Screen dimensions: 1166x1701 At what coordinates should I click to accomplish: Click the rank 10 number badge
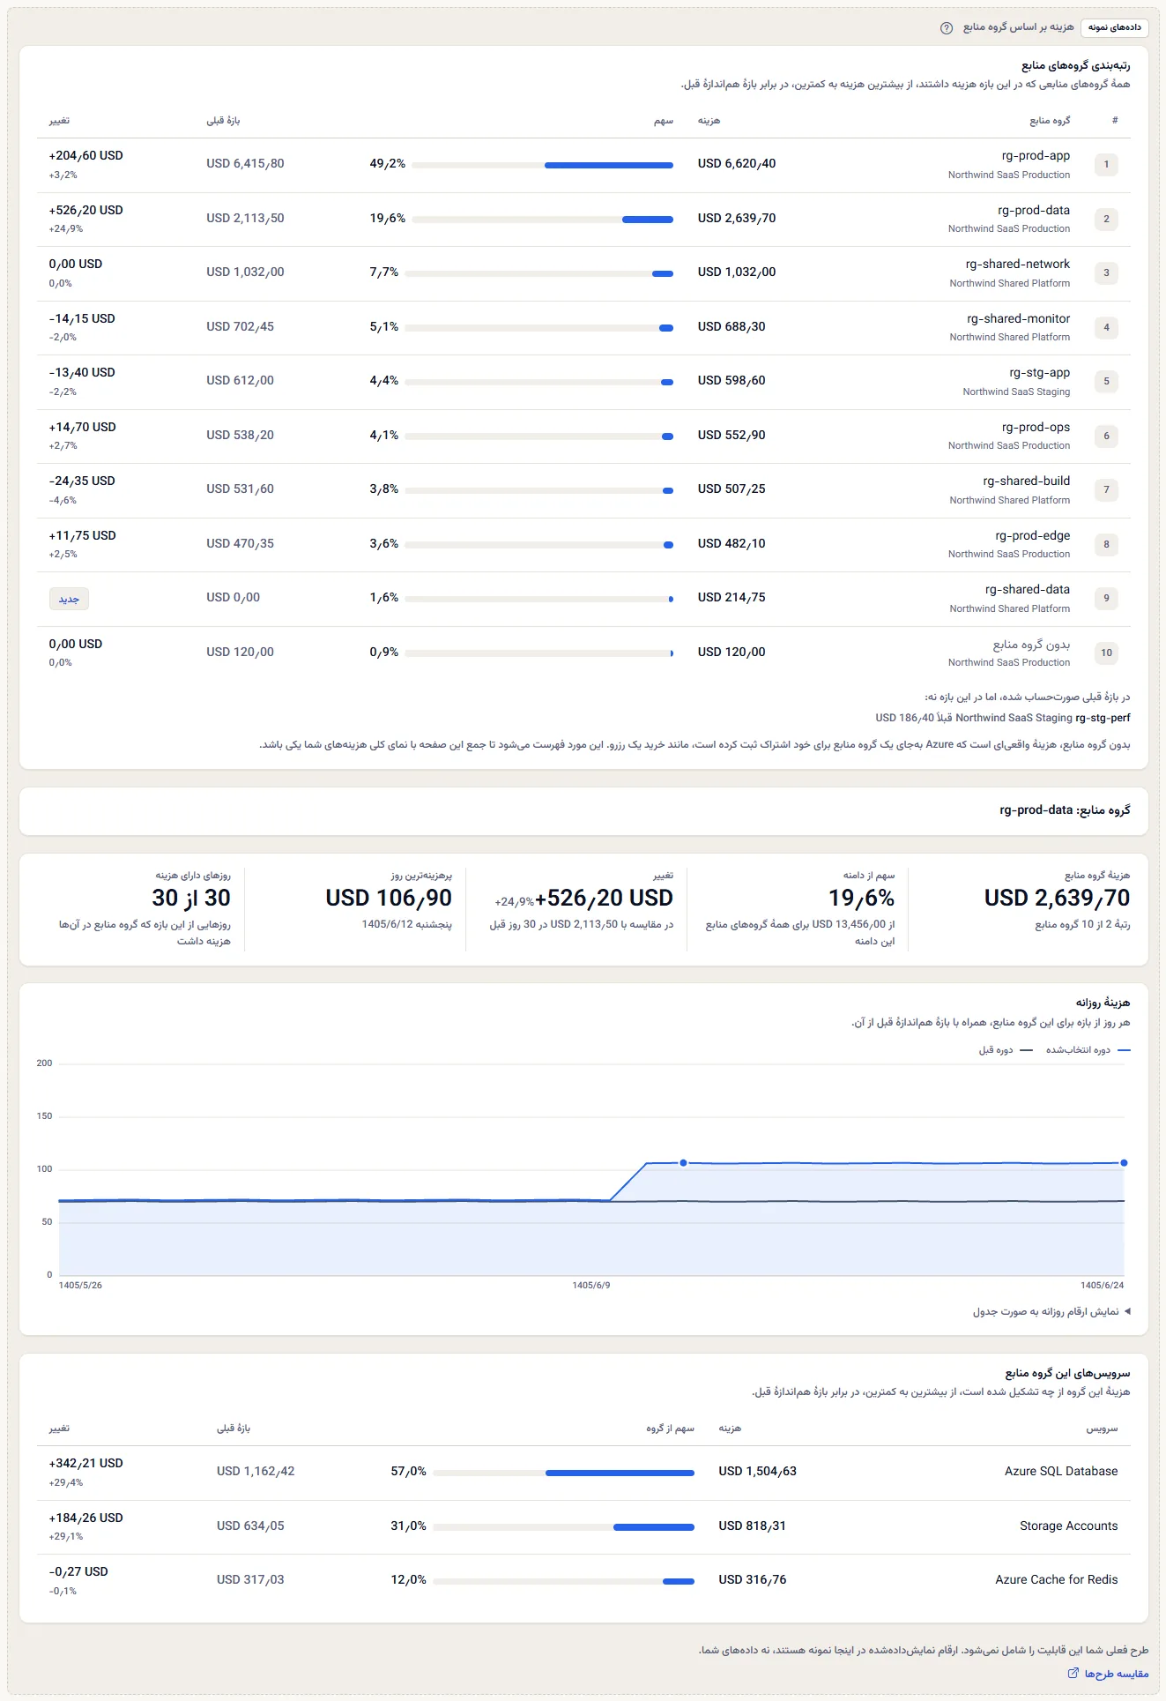(x=1106, y=653)
